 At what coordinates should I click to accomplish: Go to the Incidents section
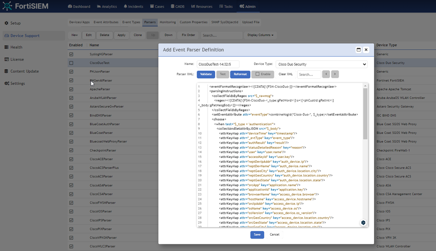click(x=133, y=6)
